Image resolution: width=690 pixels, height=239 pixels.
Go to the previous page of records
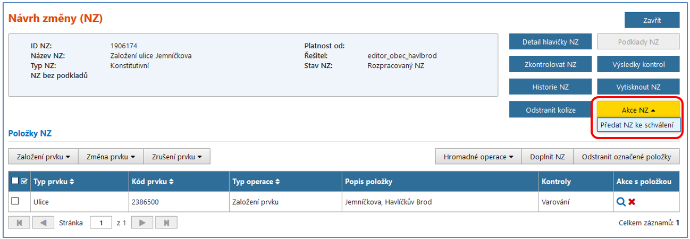pos(44,223)
